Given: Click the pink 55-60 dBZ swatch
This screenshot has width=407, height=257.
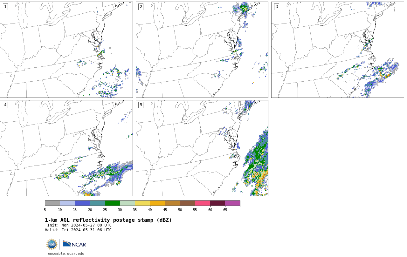Looking at the screenshot, I should (203, 203).
